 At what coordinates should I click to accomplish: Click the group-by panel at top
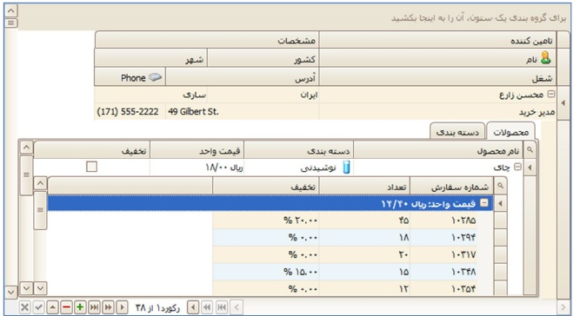pyautogui.click(x=293, y=17)
